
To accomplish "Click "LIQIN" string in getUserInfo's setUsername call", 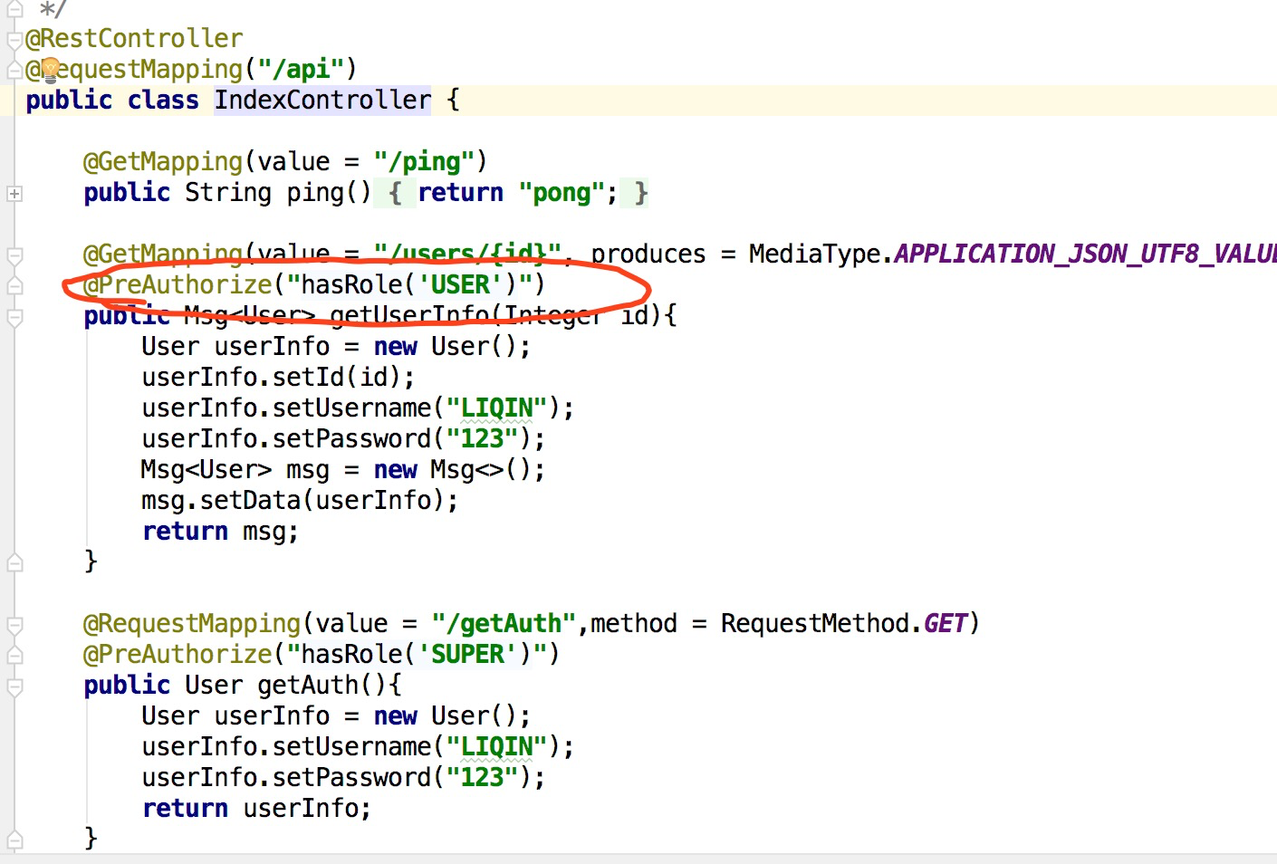I will click(496, 408).
